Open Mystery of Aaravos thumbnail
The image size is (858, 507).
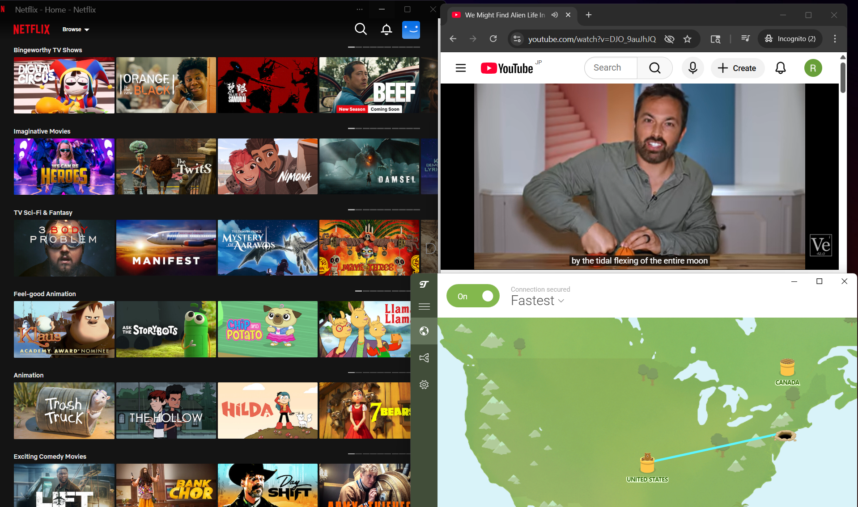268,247
